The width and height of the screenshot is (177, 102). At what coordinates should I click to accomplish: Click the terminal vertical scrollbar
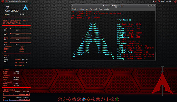pos(155,36)
